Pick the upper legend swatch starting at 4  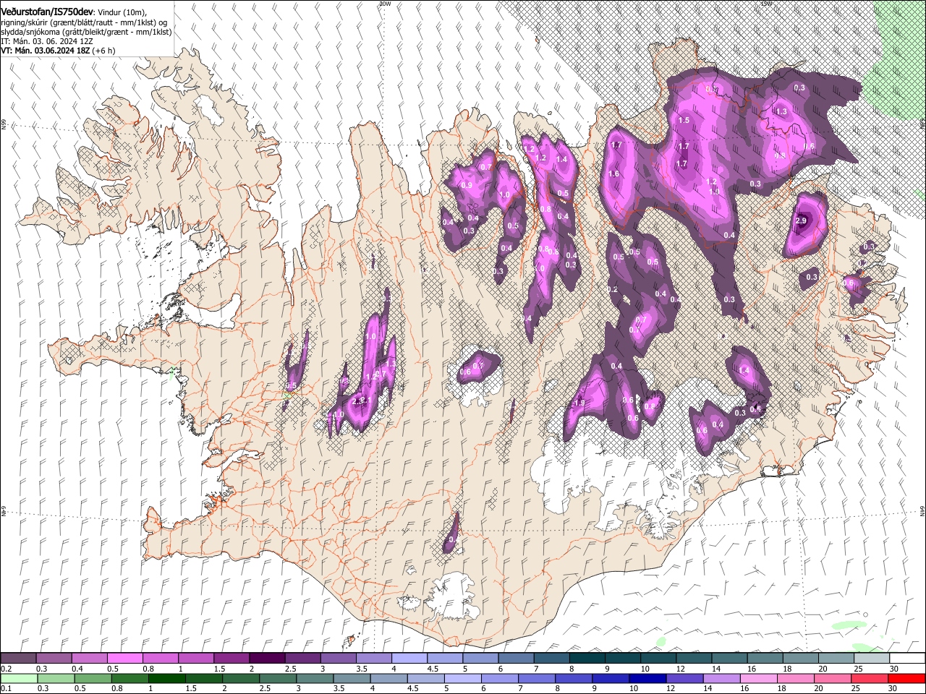409,658
